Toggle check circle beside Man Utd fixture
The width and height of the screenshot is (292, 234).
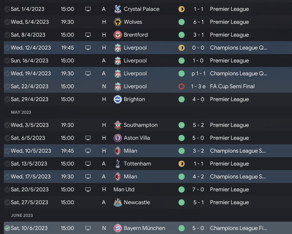7,190
